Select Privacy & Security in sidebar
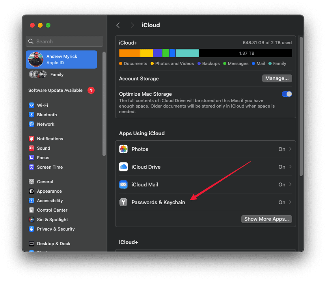 coord(62,229)
